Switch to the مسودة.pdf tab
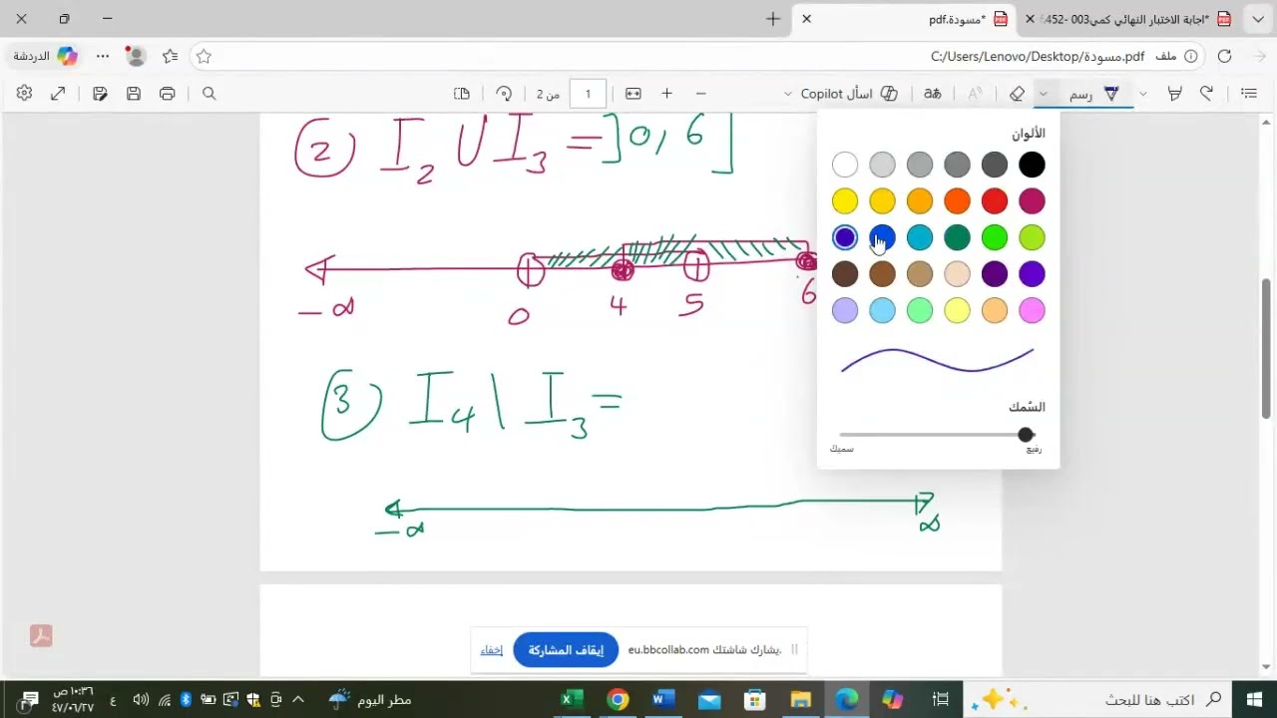 click(906, 19)
